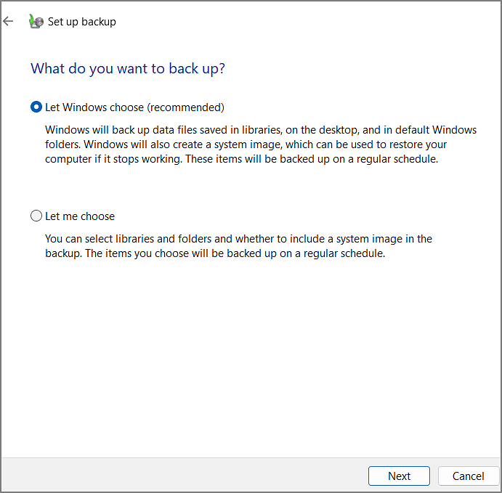Select the "Let Windows choose" radio button
Viewport: 502px width, 493px height.
(36, 107)
